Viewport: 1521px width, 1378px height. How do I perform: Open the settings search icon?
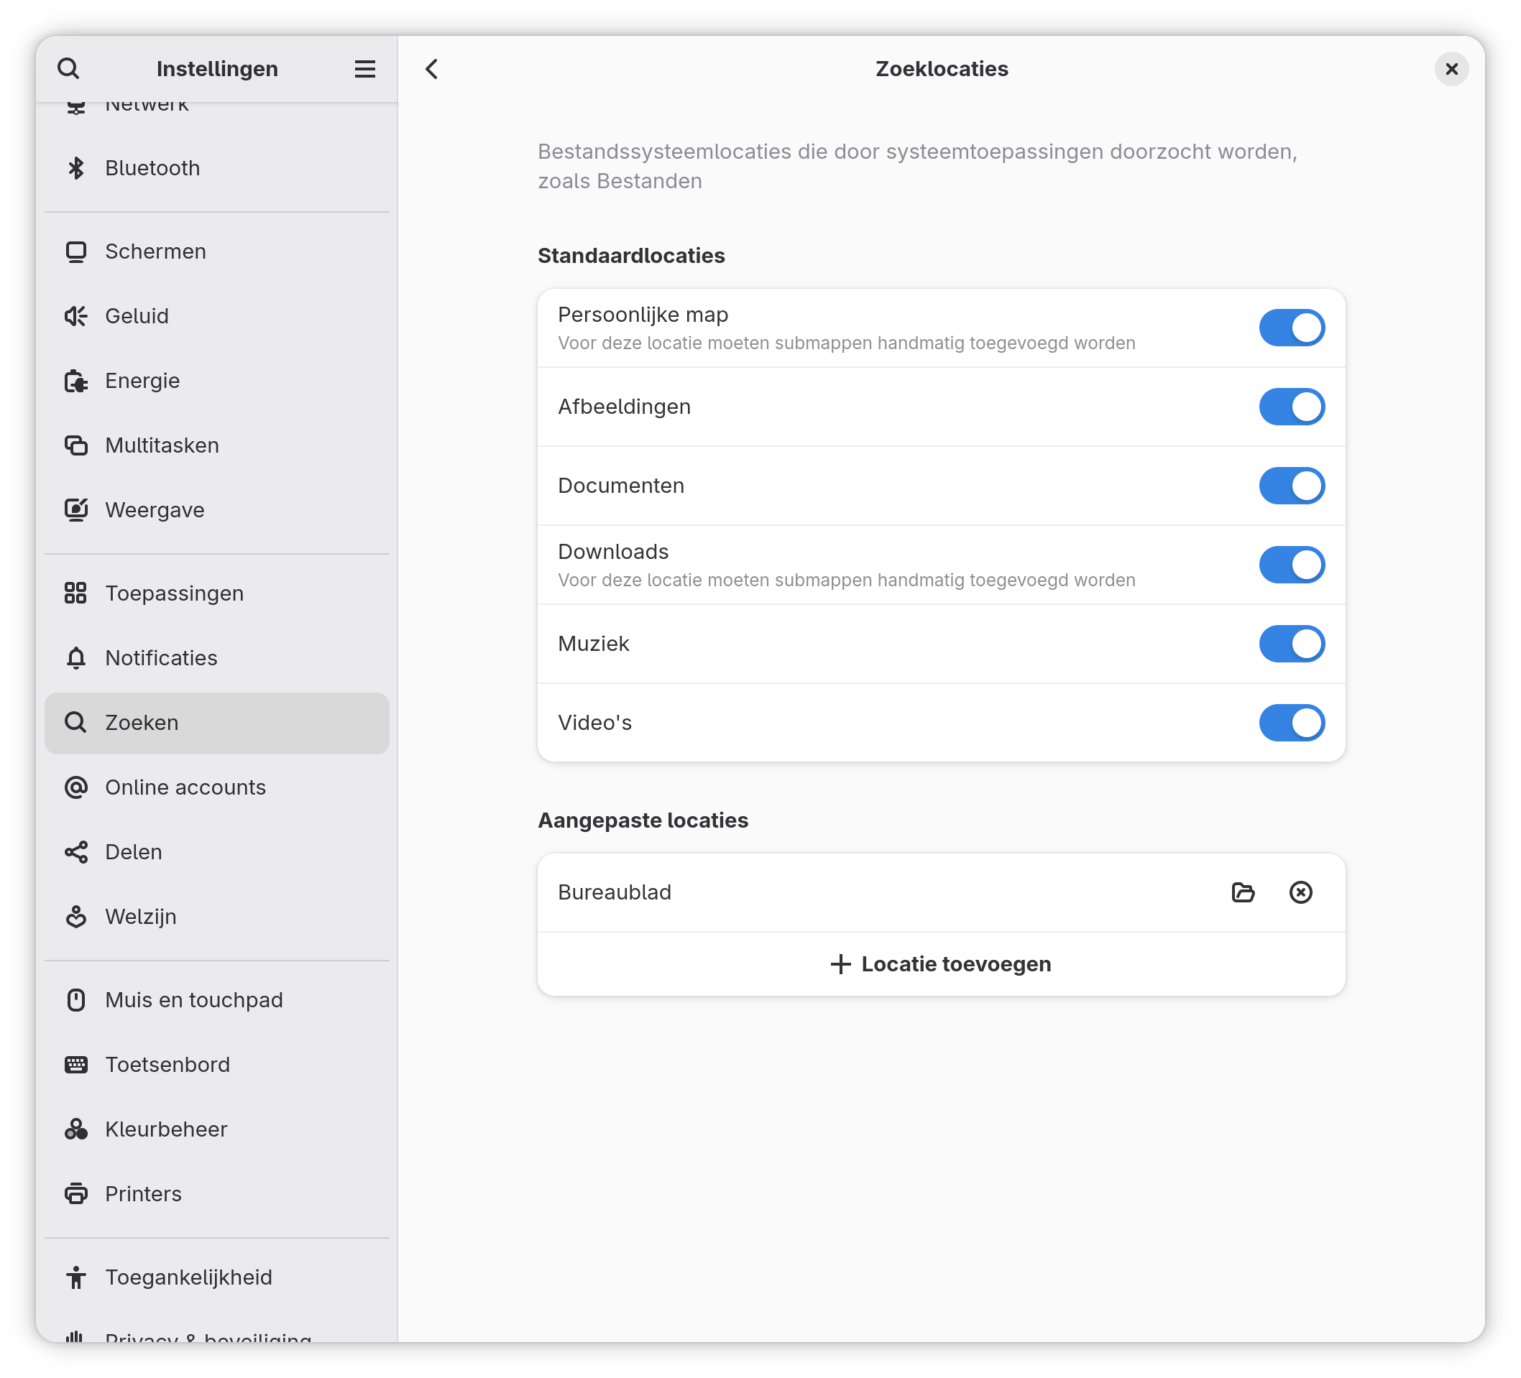[x=69, y=69]
